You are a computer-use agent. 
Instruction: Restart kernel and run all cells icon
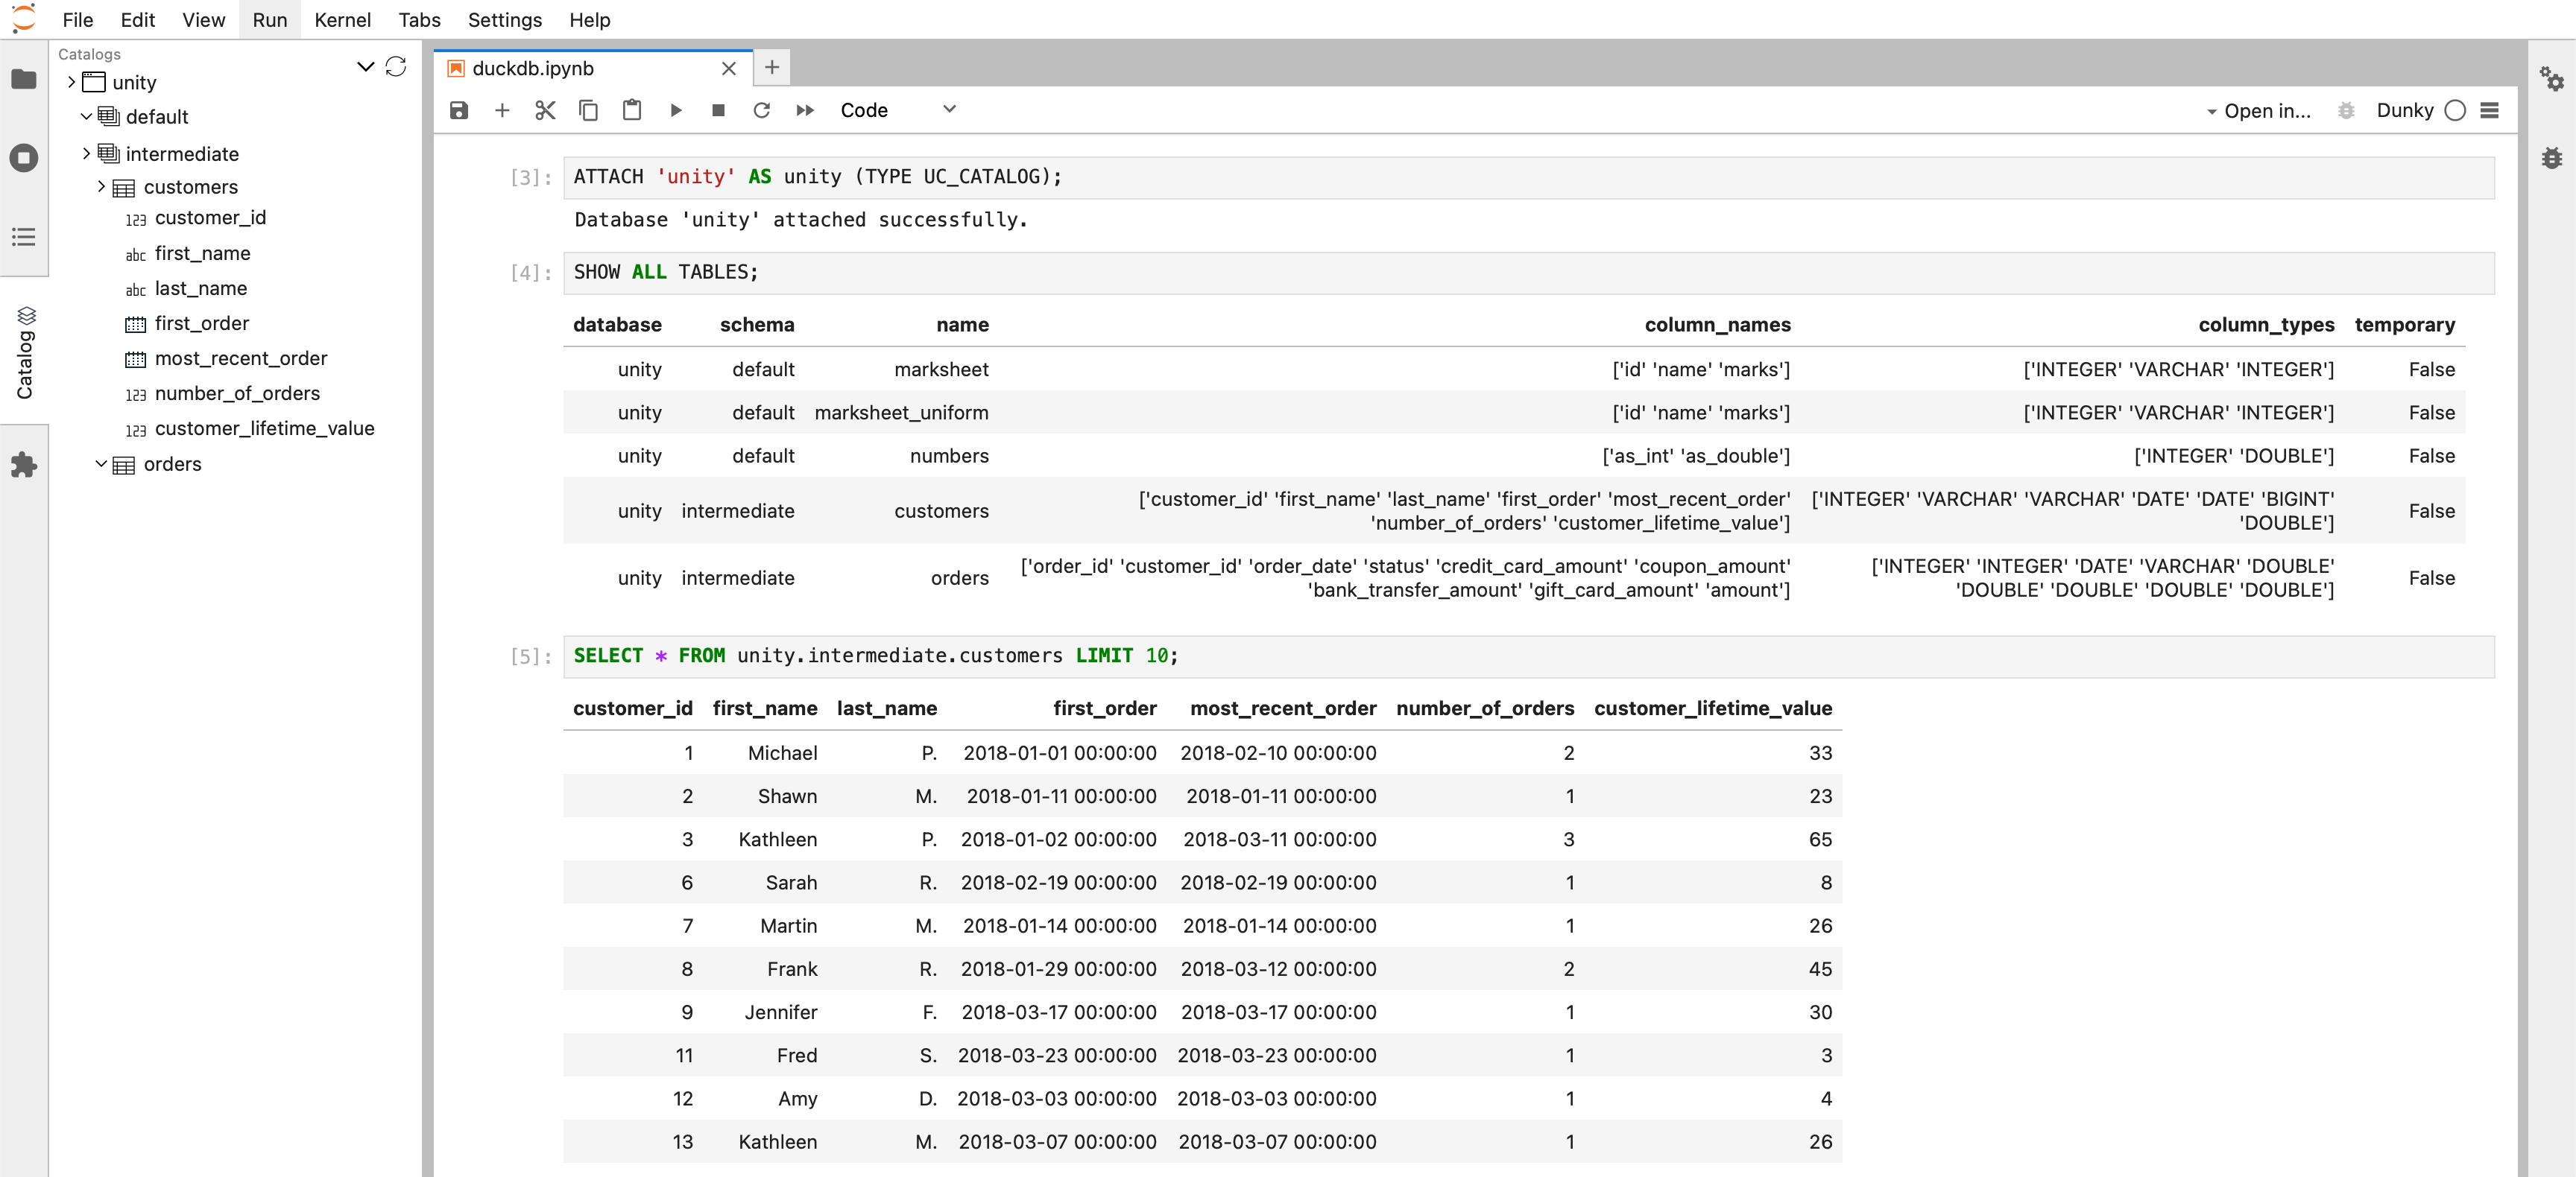(x=805, y=110)
